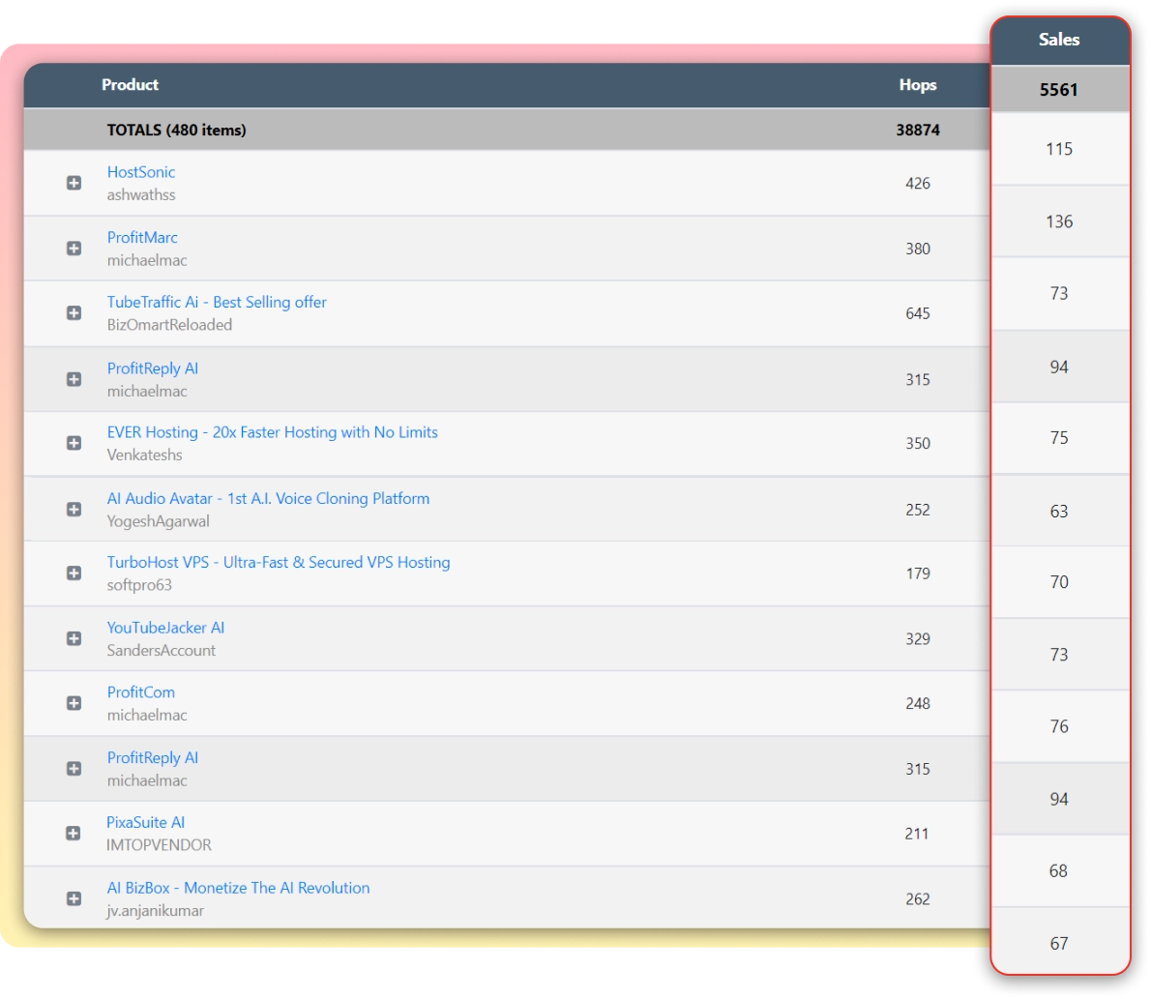Image resolution: width=1151 pixels, height=999 pixels.
Task: Expand the HostSonic row
Action: [74, 183]
